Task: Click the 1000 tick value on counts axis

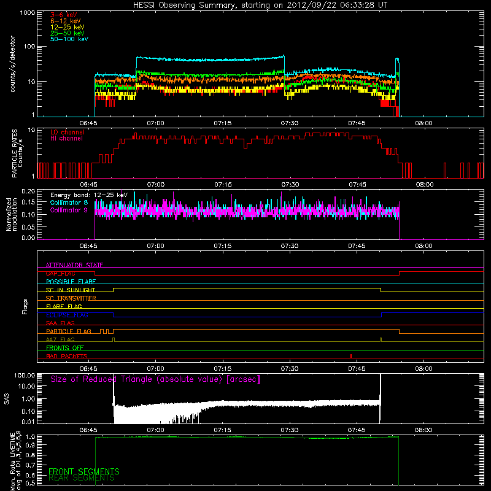Action: (27, 13)
